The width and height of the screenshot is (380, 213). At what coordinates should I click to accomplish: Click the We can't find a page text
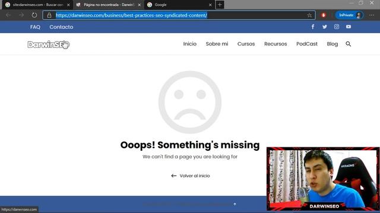190,157
